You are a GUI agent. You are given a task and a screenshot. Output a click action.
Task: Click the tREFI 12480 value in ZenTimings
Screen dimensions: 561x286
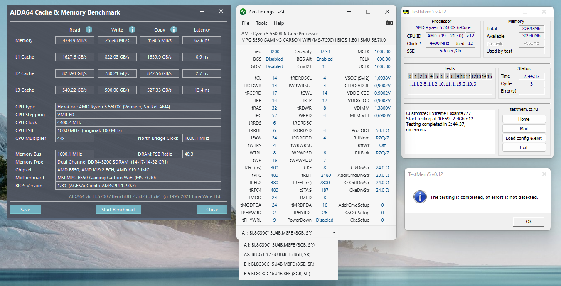tap(325, 175)
